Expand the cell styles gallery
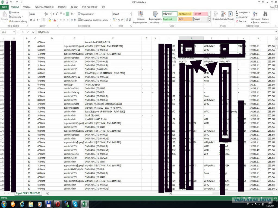Viewport: 278px width, 208px height. click(x=210, y=21)
